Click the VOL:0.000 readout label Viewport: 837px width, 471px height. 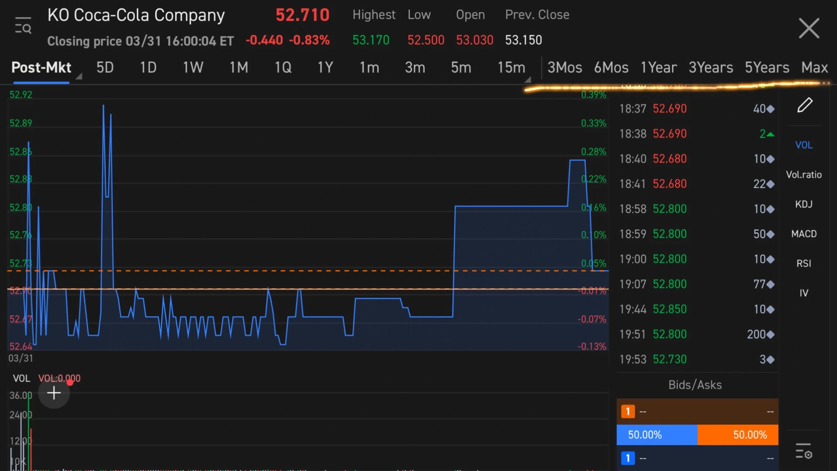coord(59,379)
